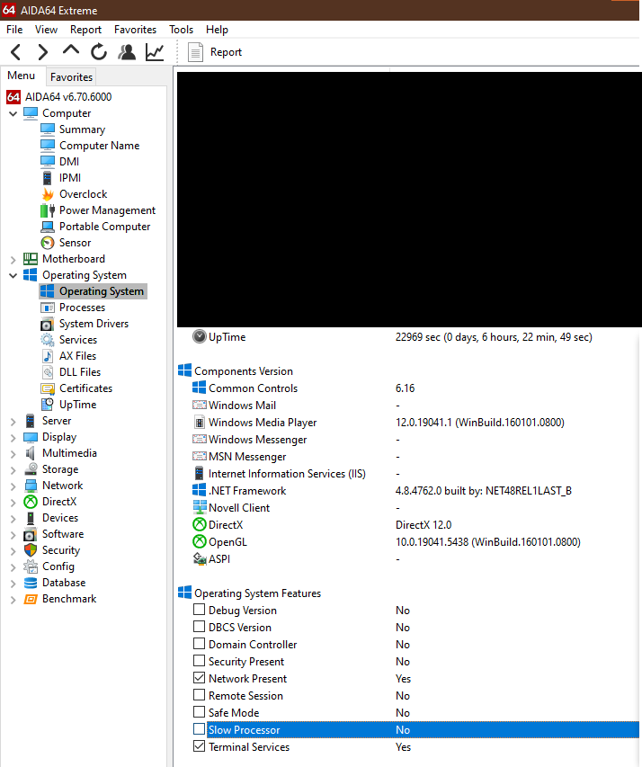Toggle the Terminal Services checkbox
Viewport: 642px width, 767px height.
click(199, 746)
